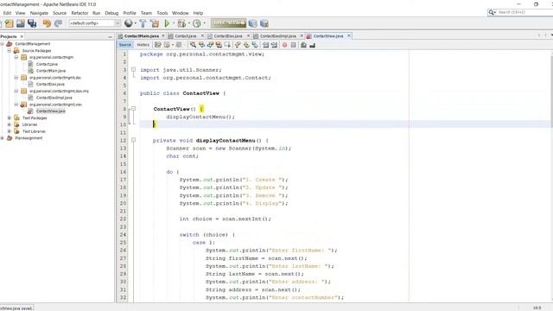
Task: Click the memory usage bar in the toolbar
Action: (228, 23)
